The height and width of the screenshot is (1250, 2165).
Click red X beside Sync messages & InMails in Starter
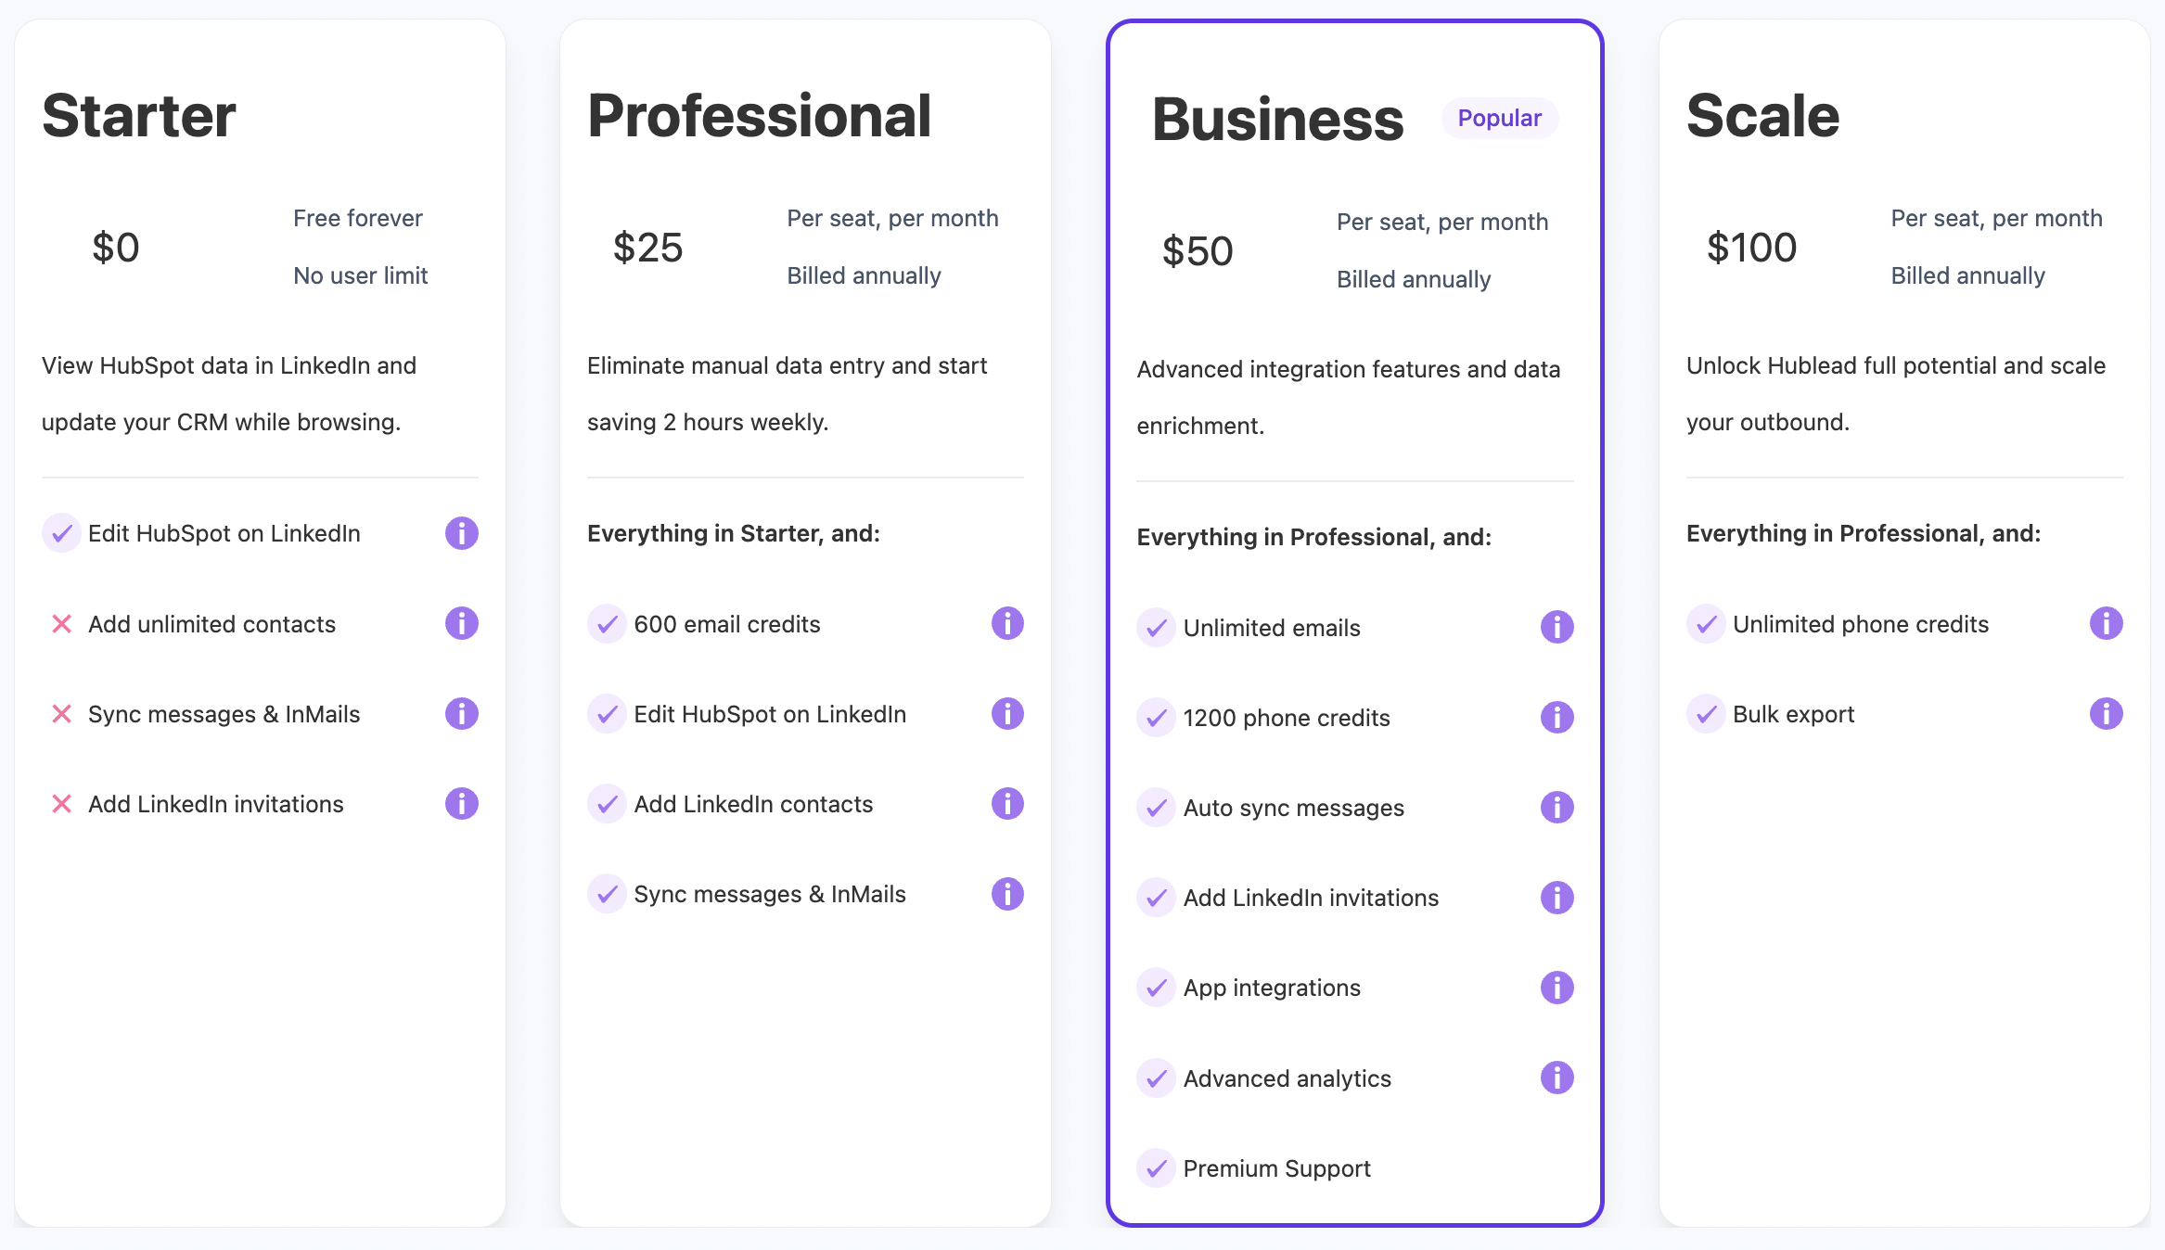61,714
